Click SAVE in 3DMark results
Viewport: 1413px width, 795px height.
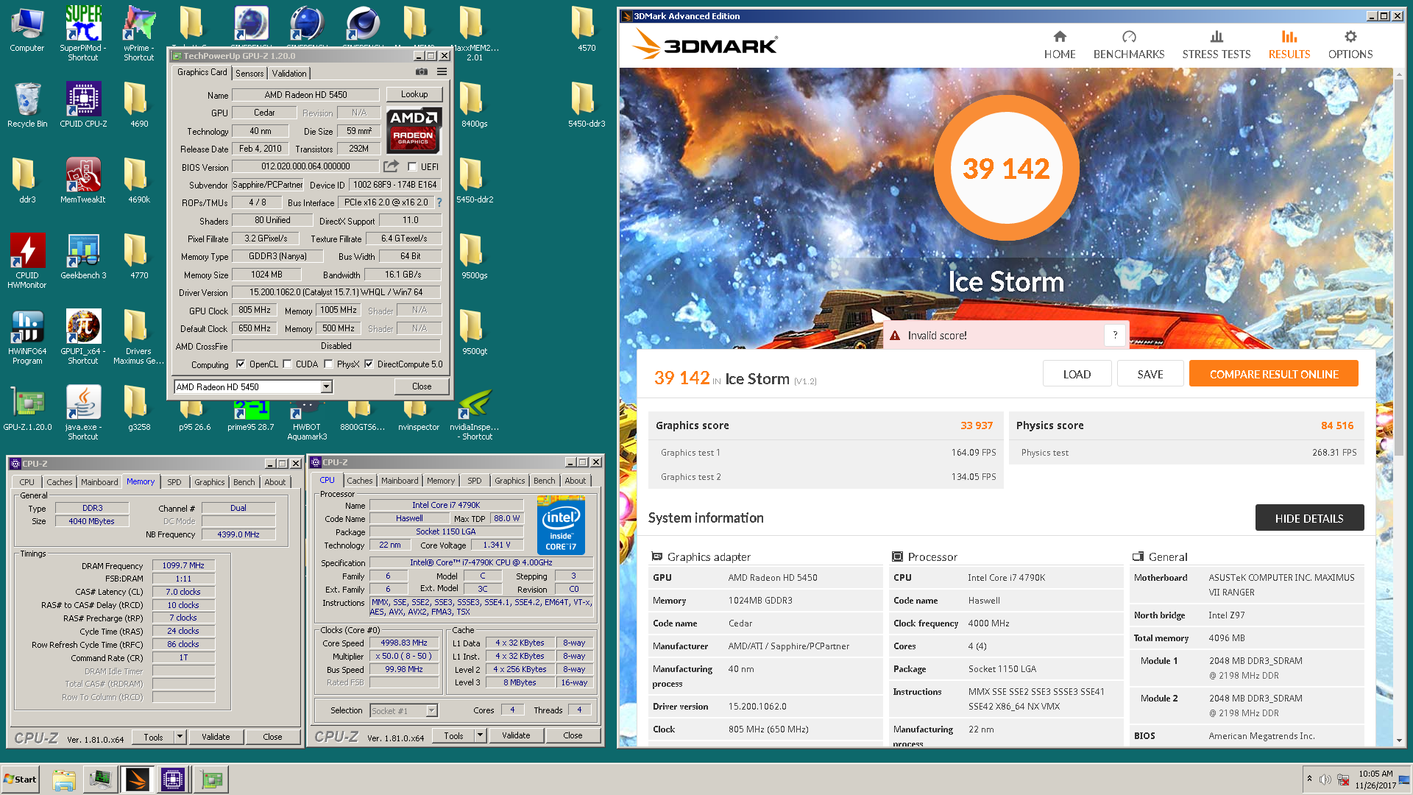[x=1150, y=374]
